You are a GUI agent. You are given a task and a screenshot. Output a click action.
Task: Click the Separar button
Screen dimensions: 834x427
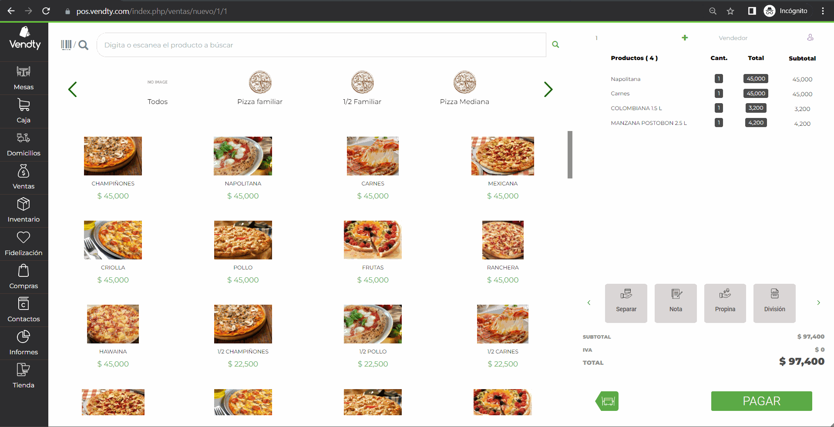tap(626, 303)
